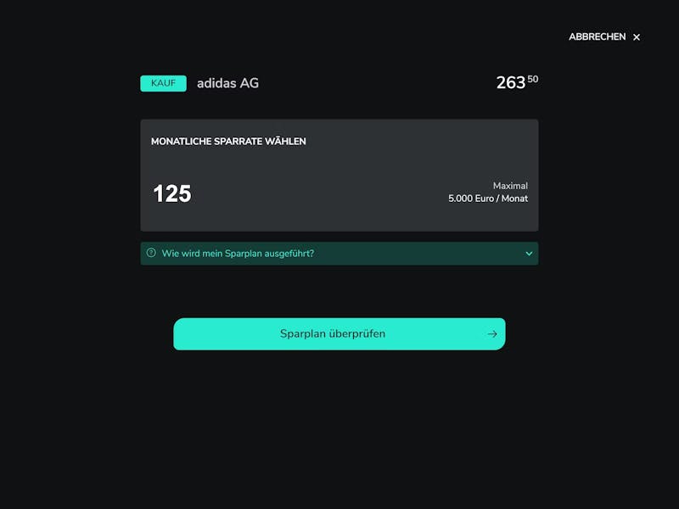Cancel via the ABBRECHEN label
The height and width of the screenshot is (509, 679).
pyautogui.click(x=597, y=36)
